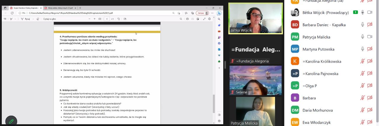379x126 pixels.
Task: Add a sidebar app with plus icon
Action: pos(219,68)
